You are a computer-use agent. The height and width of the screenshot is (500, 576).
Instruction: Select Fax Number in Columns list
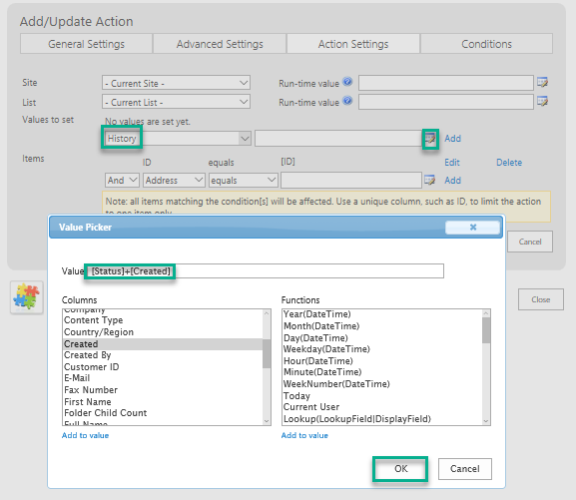click(x=163, y=390)
